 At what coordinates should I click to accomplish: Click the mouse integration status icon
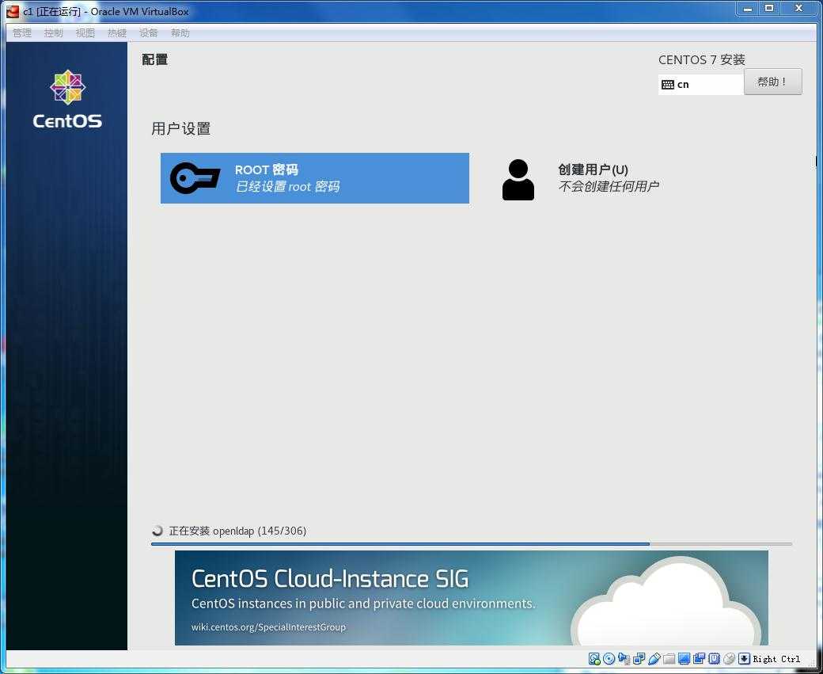tap(729, 659)
